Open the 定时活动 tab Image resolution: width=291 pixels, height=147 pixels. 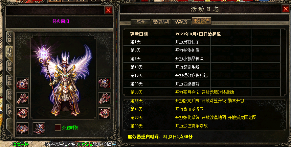161,22
